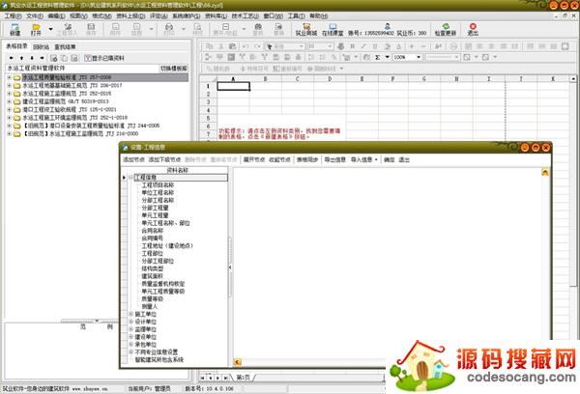Select 工程项目名称 in the dialog tree

coord(158,185)
